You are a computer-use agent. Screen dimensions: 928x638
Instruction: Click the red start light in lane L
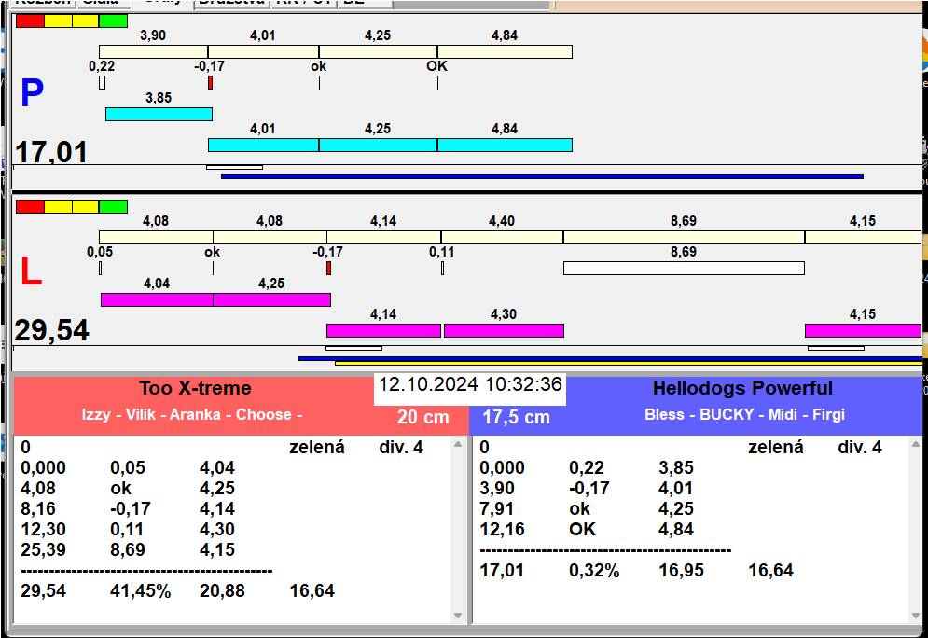tap(30, 206)
